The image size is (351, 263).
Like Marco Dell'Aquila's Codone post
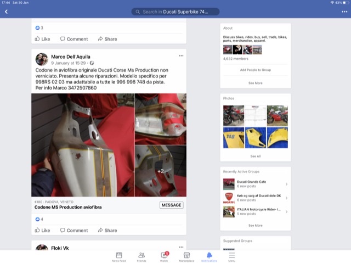point(42,230)
